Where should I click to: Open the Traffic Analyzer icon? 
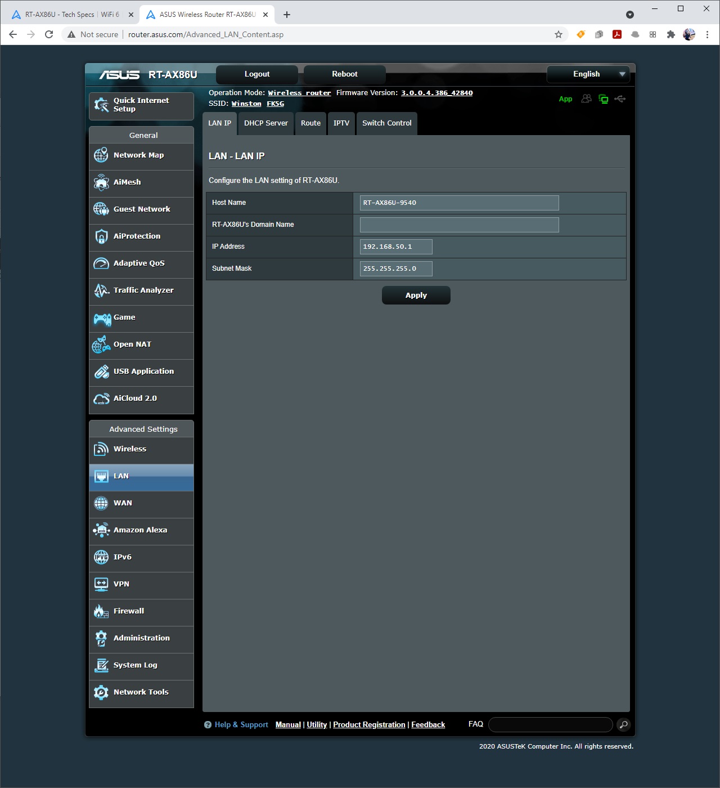click(101, 290)
